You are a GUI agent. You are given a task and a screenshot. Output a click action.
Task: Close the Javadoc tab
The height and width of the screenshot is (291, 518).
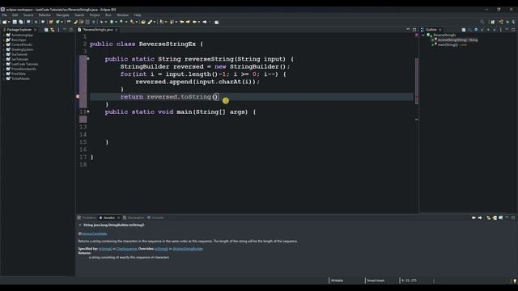point(118,217)
